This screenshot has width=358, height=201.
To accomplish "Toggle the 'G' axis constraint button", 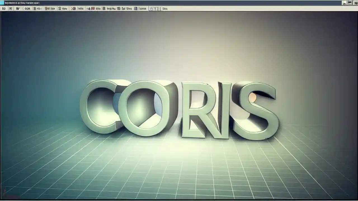I will coord(152,9).
